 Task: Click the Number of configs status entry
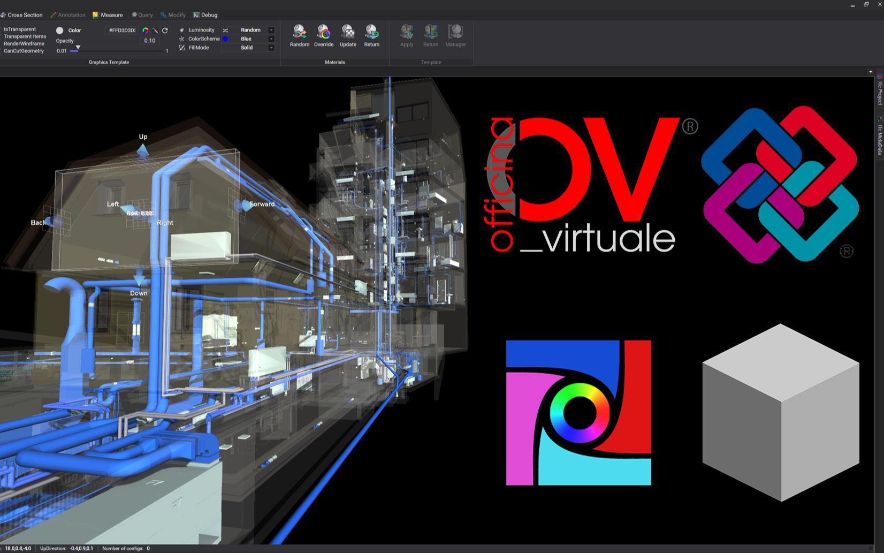126,548
